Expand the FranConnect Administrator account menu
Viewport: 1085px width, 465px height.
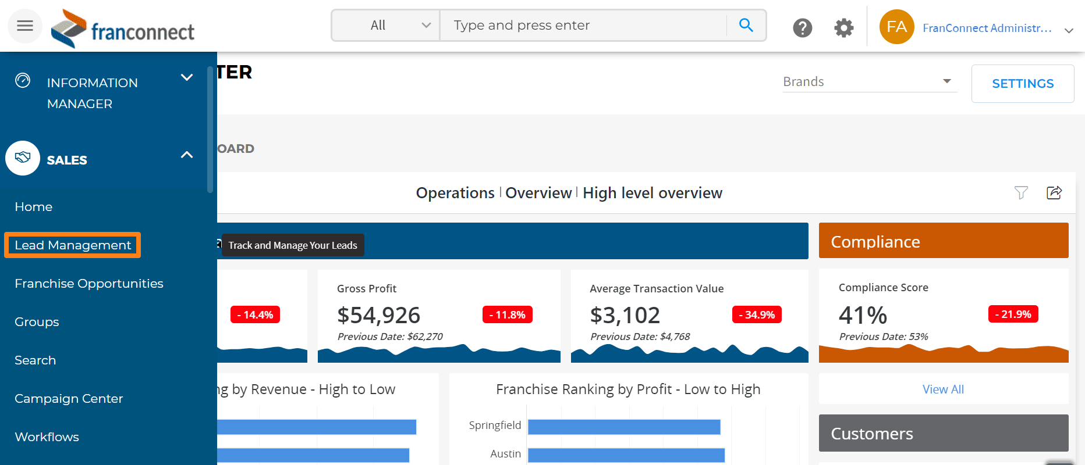click(1069, 30)
